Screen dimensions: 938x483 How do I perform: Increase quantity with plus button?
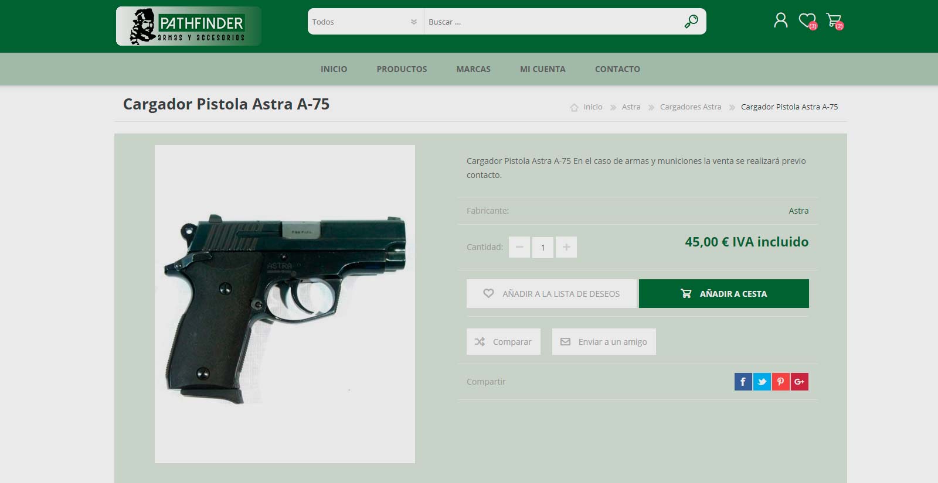(566, 247)
